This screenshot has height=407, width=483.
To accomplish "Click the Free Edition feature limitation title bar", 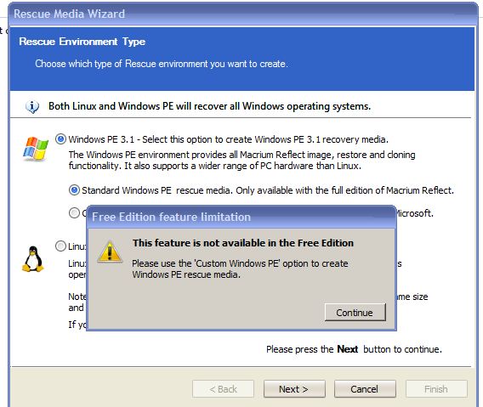I will tap(241, 217).
